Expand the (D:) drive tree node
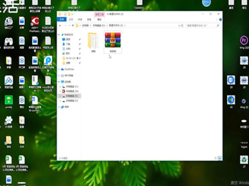This screenshot has width=249, height=186. point(60,91)
